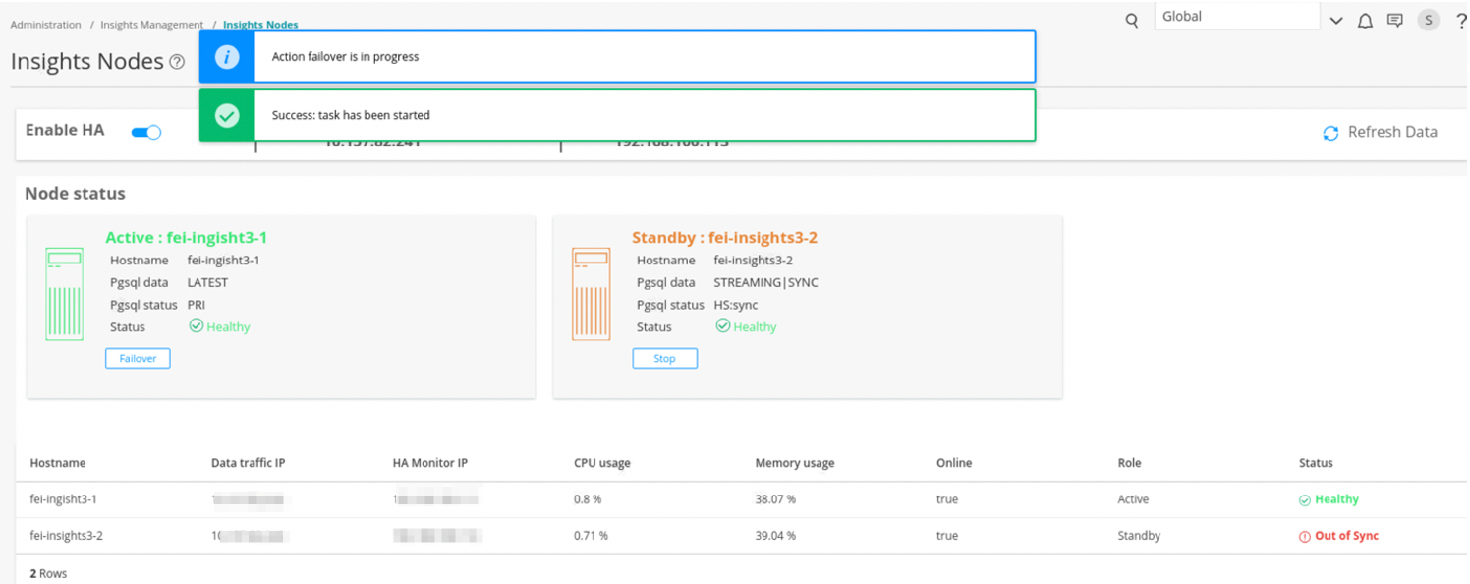
Task: Go to Administration breadcrumb
Action: pyautogui.click(x=45, y=25)
